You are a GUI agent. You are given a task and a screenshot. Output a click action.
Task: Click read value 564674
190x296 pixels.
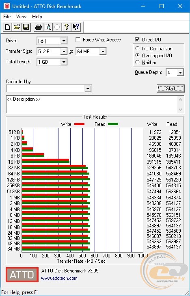(x=174, y=198)
